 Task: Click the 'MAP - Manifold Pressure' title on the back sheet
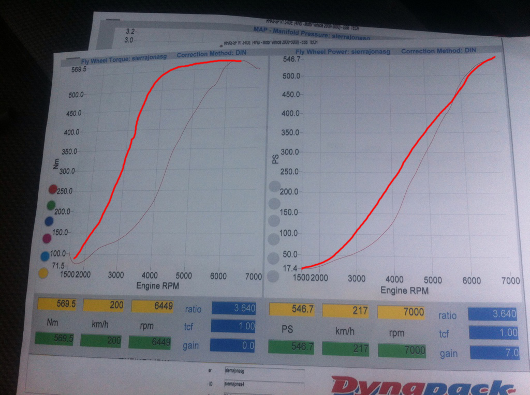click(312, 34)
